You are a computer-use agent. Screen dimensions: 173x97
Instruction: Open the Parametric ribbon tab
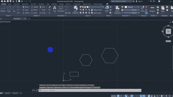[x=25, y=4]
